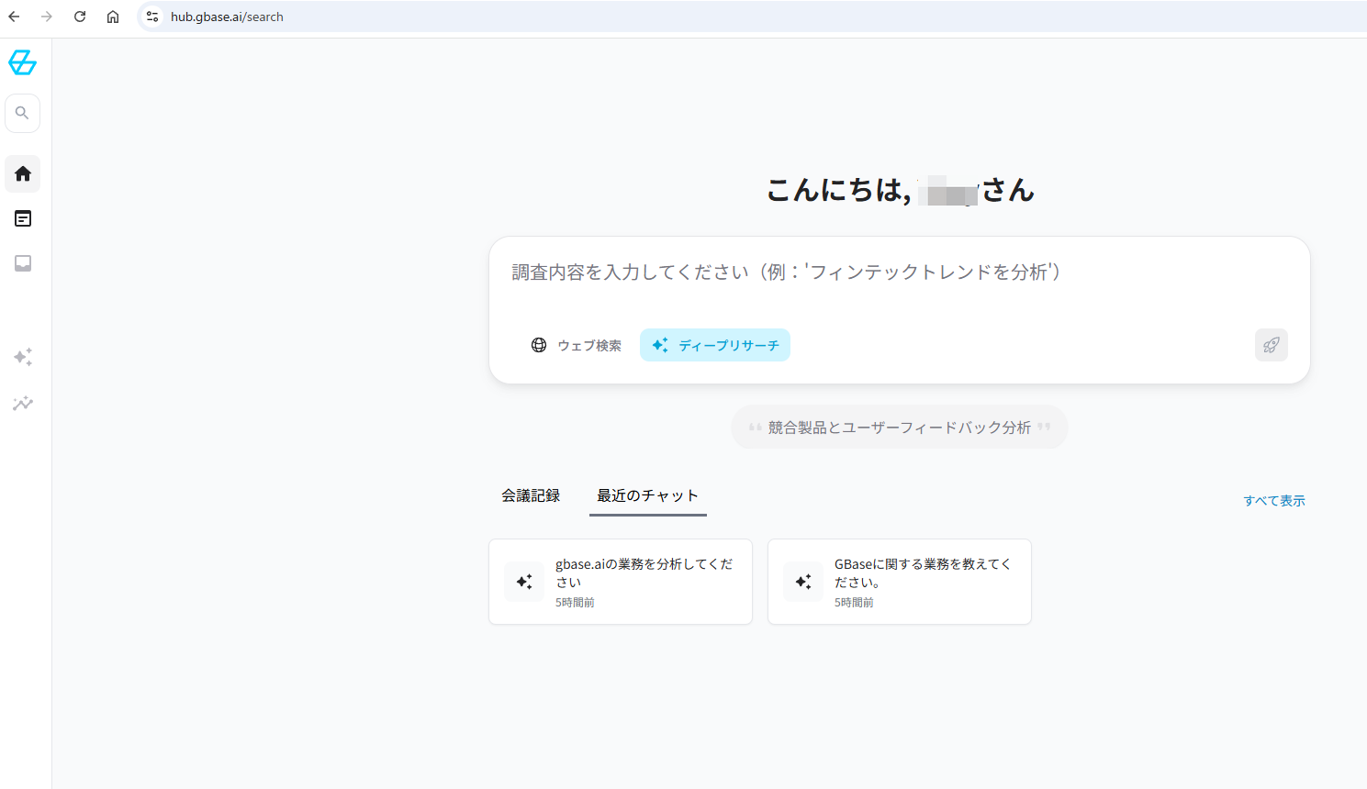Open すべて表示 to show all chats

(x=1274, y=500)
